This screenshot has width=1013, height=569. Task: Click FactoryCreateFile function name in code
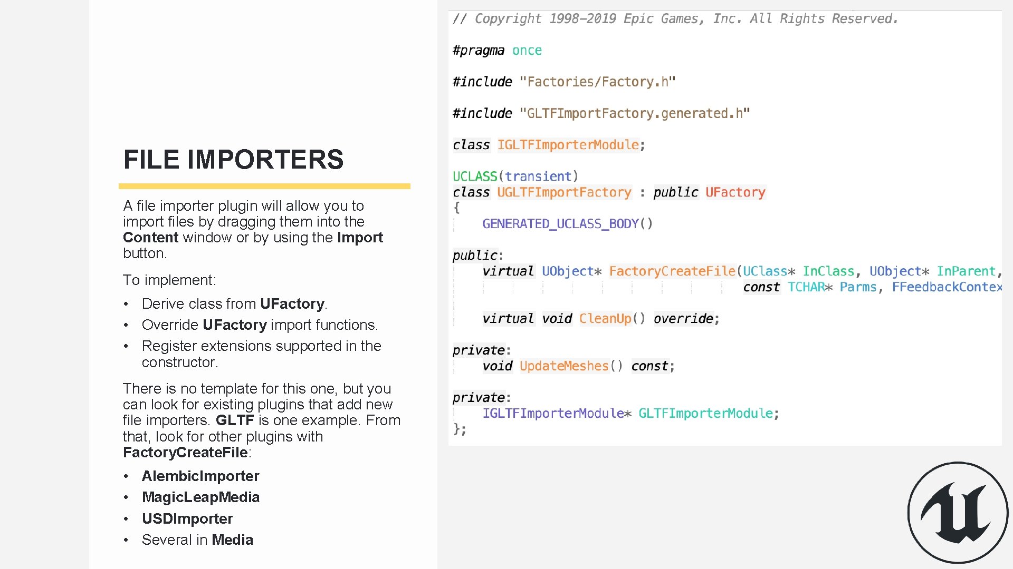pos(672,271)
